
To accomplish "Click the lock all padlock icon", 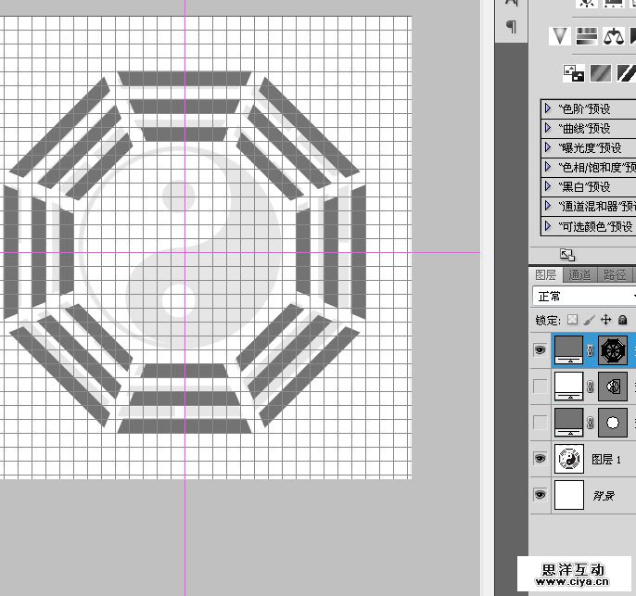I will pyautogui.click(x=622, y=320).
